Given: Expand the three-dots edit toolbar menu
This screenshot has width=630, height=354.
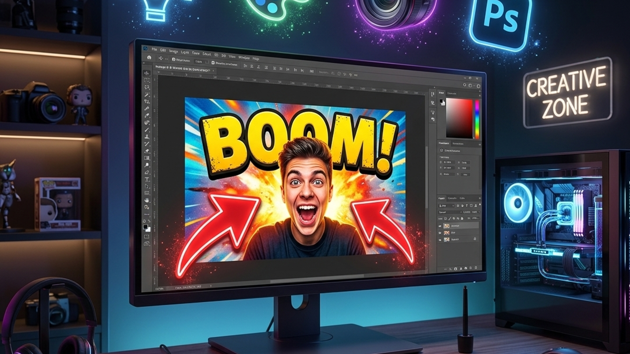Looking at the screenshot, I should (147, 214).
